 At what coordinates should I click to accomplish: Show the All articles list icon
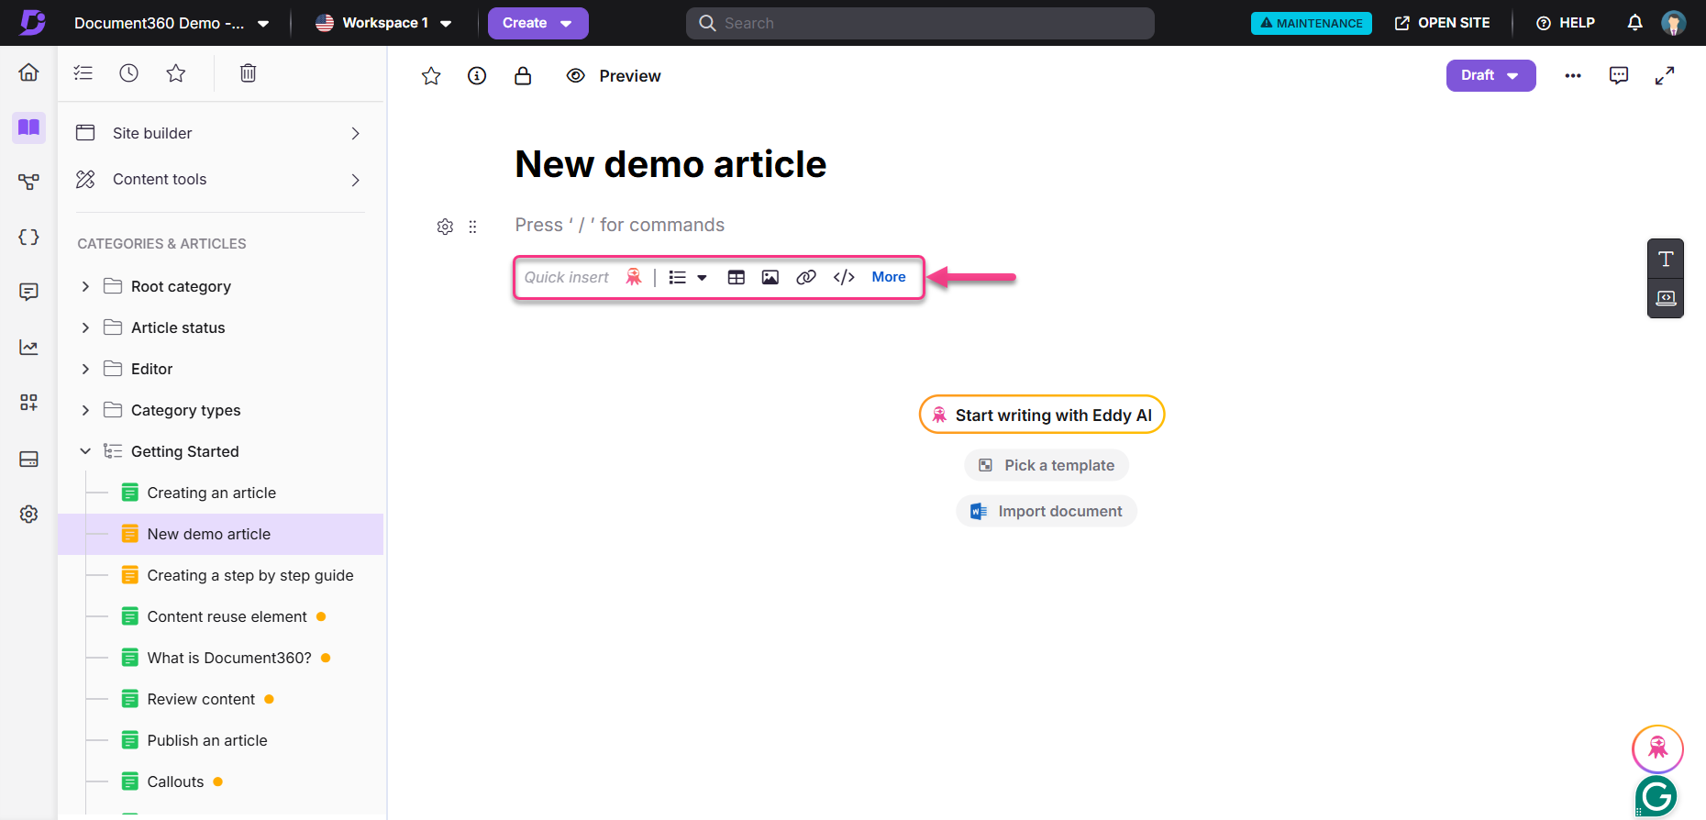coord(83,72)
